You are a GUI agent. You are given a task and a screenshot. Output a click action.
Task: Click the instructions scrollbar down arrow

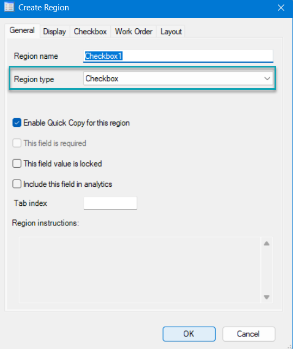(266, 297)
